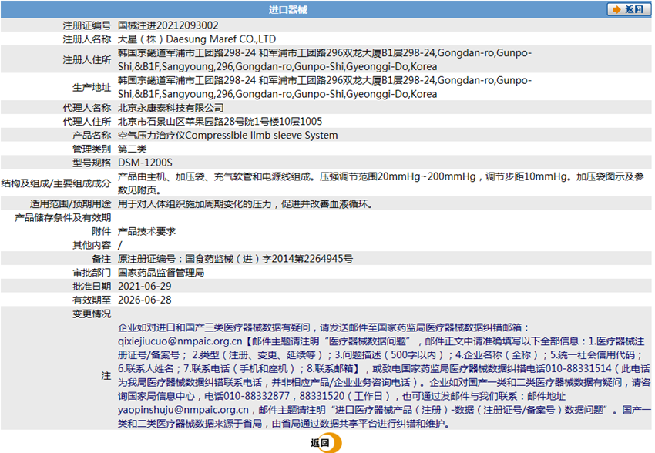Click the 变更情况 label

click(x=92, y=314)
